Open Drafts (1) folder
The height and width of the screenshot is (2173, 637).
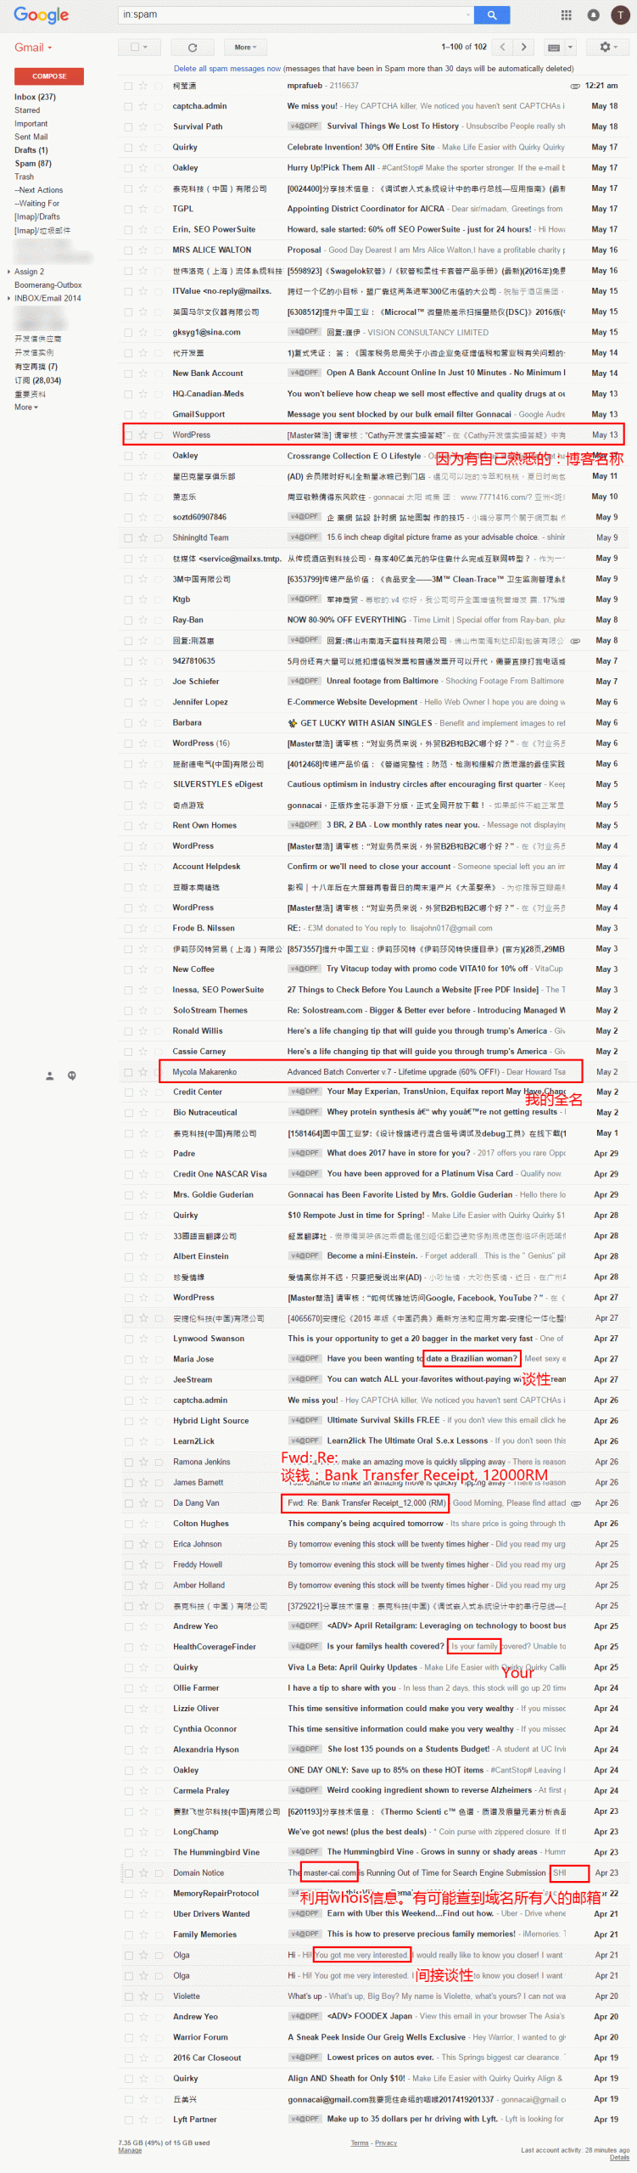(x=31, y=150)
